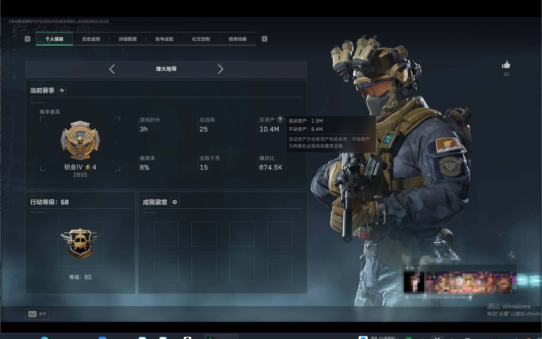Click the 撤离率 value 8%
The height and width of the screenshot is (339, 542).
coord(144,167)
